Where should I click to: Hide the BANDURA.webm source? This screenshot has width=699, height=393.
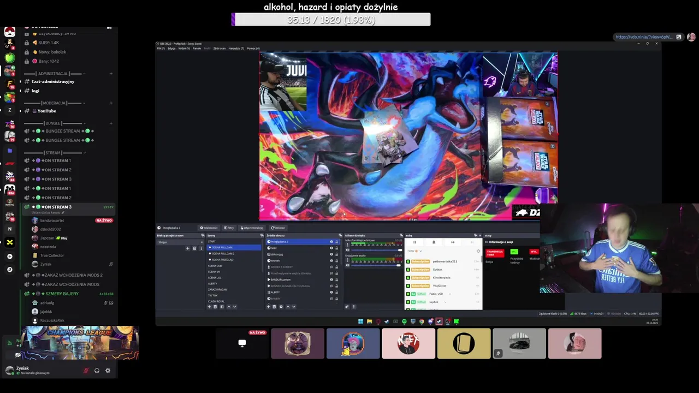pos(331,279)
